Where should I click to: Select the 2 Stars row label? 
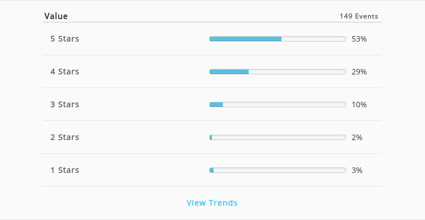[65, 137]
